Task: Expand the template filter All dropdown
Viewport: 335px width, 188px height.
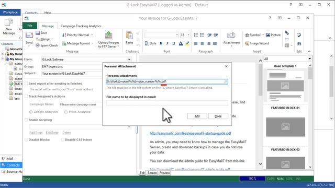Action: [309, 58]
